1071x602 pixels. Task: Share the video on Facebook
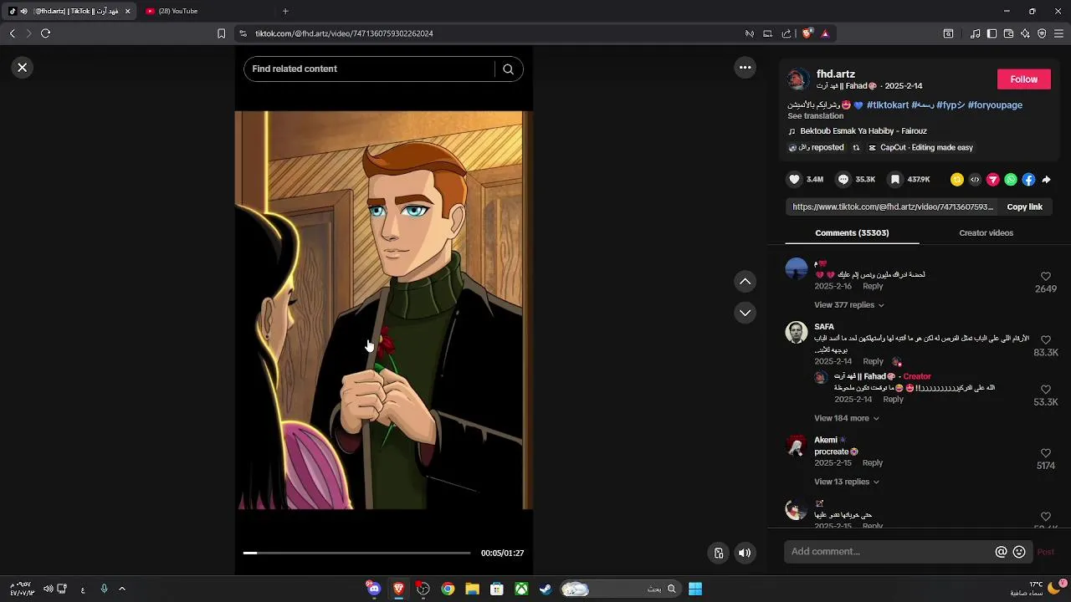tap(1028, 180)
